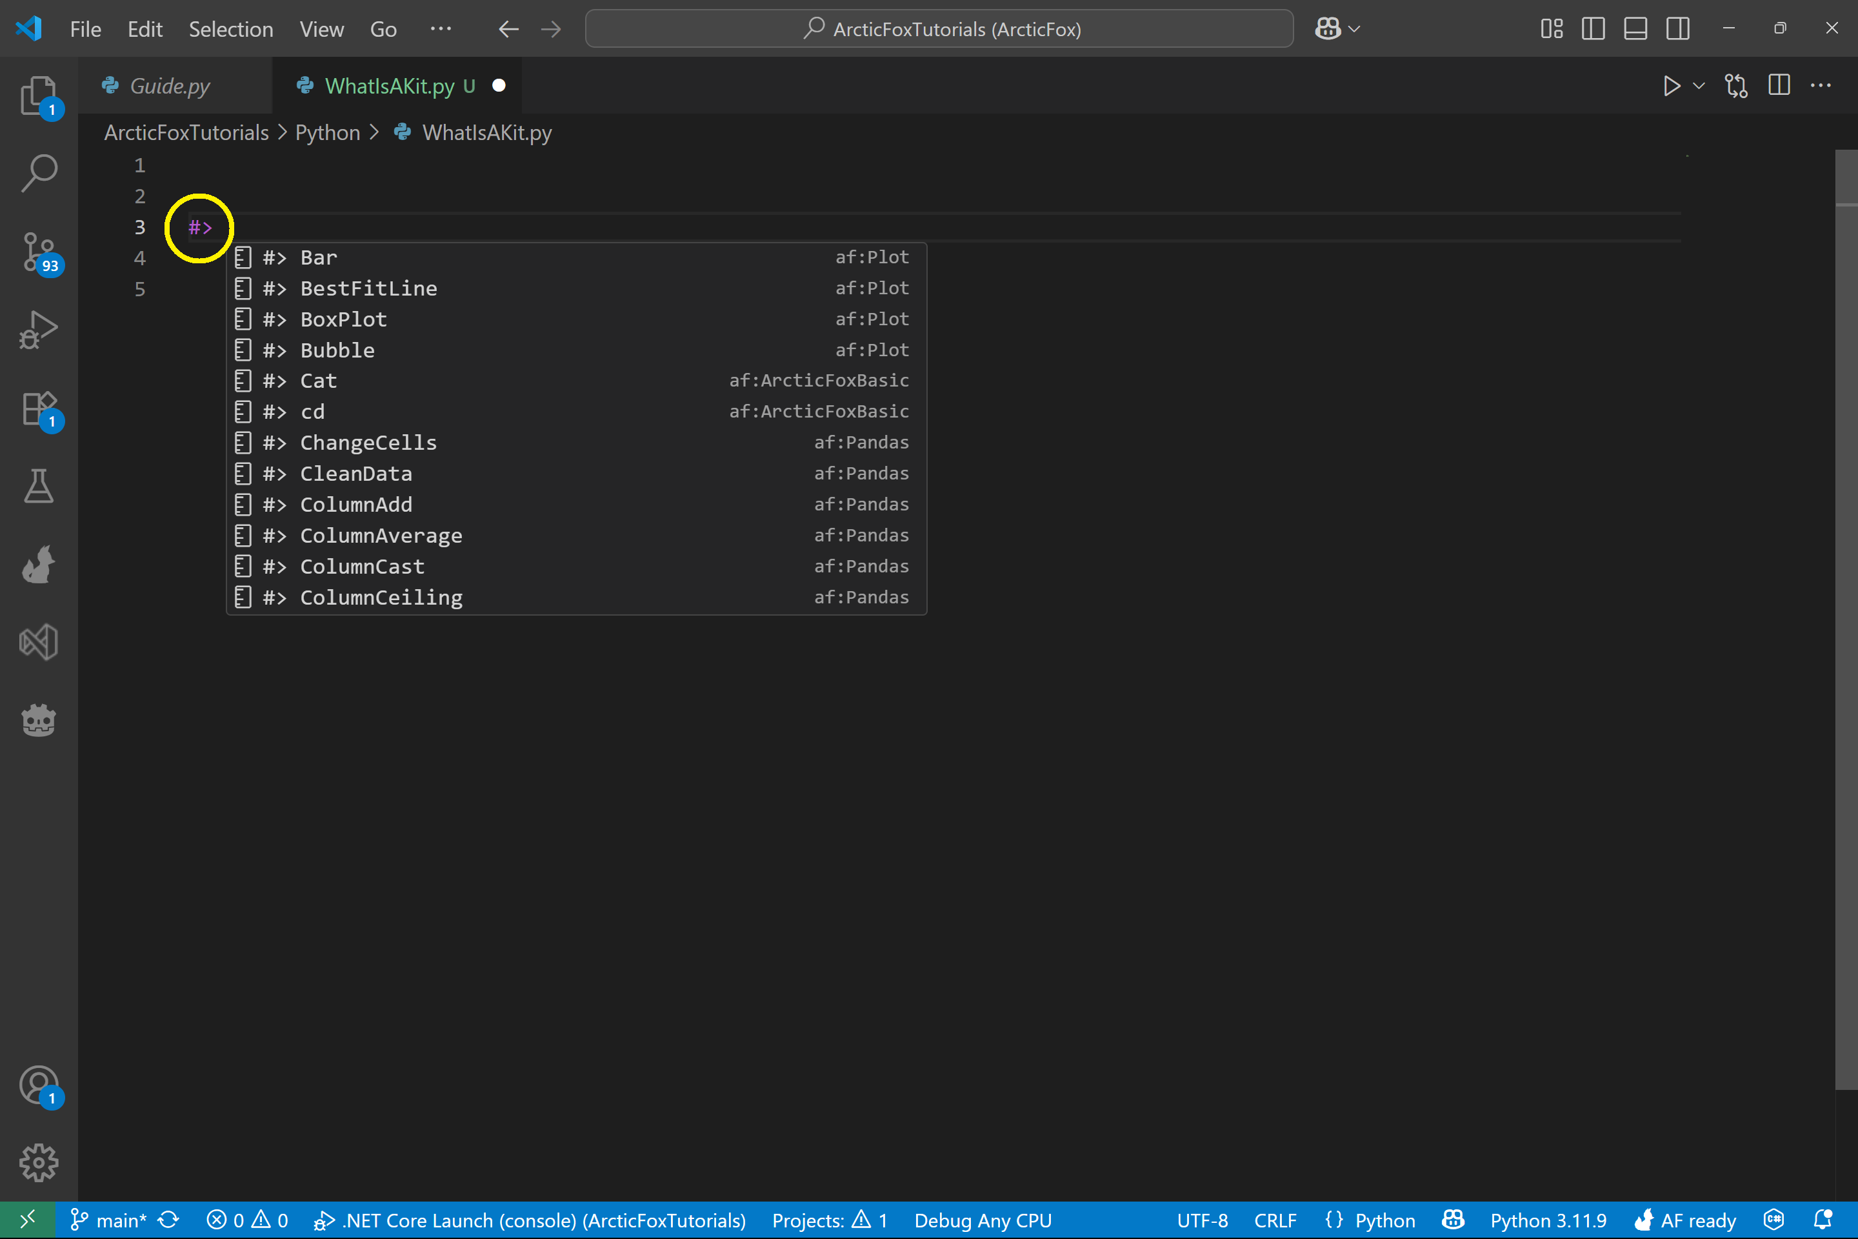The width and height of the screenshot is (1858, 1239).
Task: Open the Selection menu
Action: [231, 29]
